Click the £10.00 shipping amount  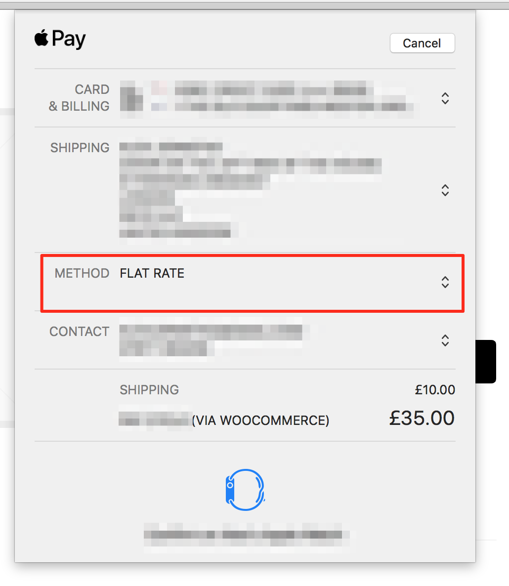[435, 390]
